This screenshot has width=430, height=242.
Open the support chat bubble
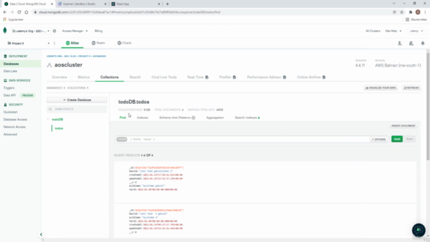tap(419, 230)
